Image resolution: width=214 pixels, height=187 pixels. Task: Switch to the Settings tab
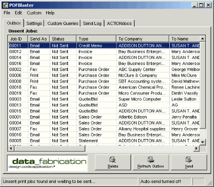point(34,23)
